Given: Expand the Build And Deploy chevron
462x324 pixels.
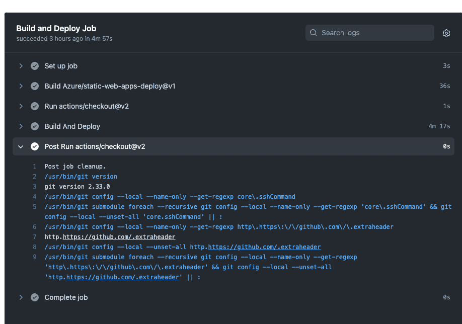Looking at the screenshot, I should coord(21,126).
